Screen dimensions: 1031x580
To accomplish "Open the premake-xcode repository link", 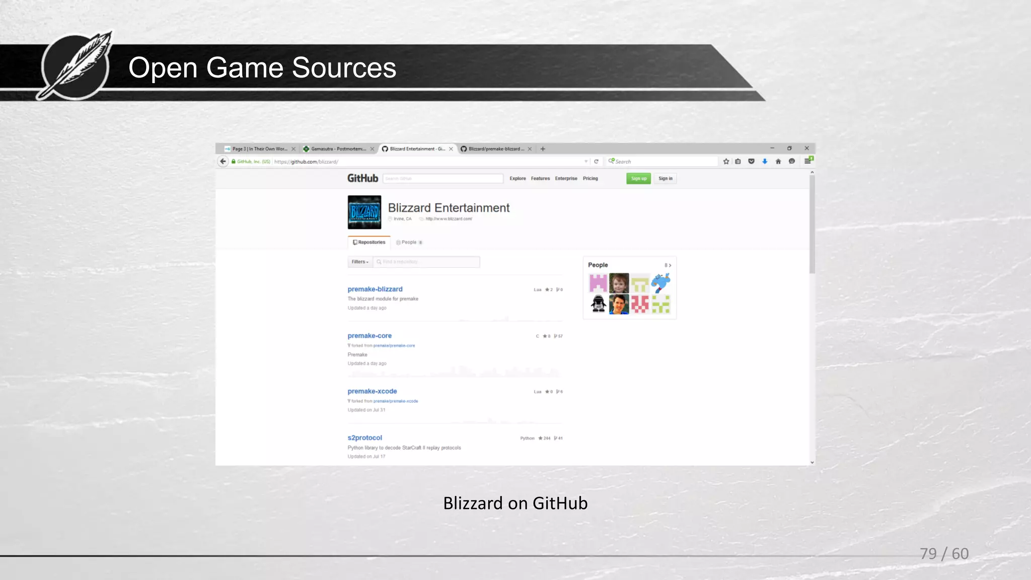I will click(x=372, y=391).
